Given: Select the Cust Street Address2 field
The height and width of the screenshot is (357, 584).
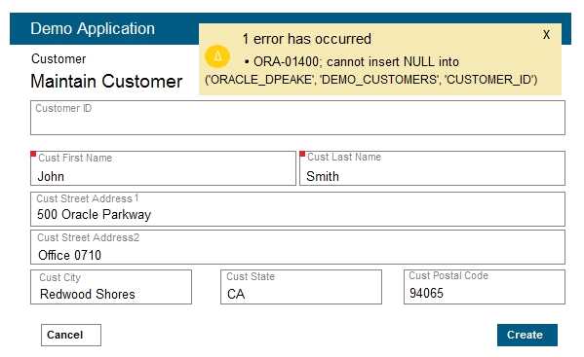Looking at the screenshot, I should [297, 247].
